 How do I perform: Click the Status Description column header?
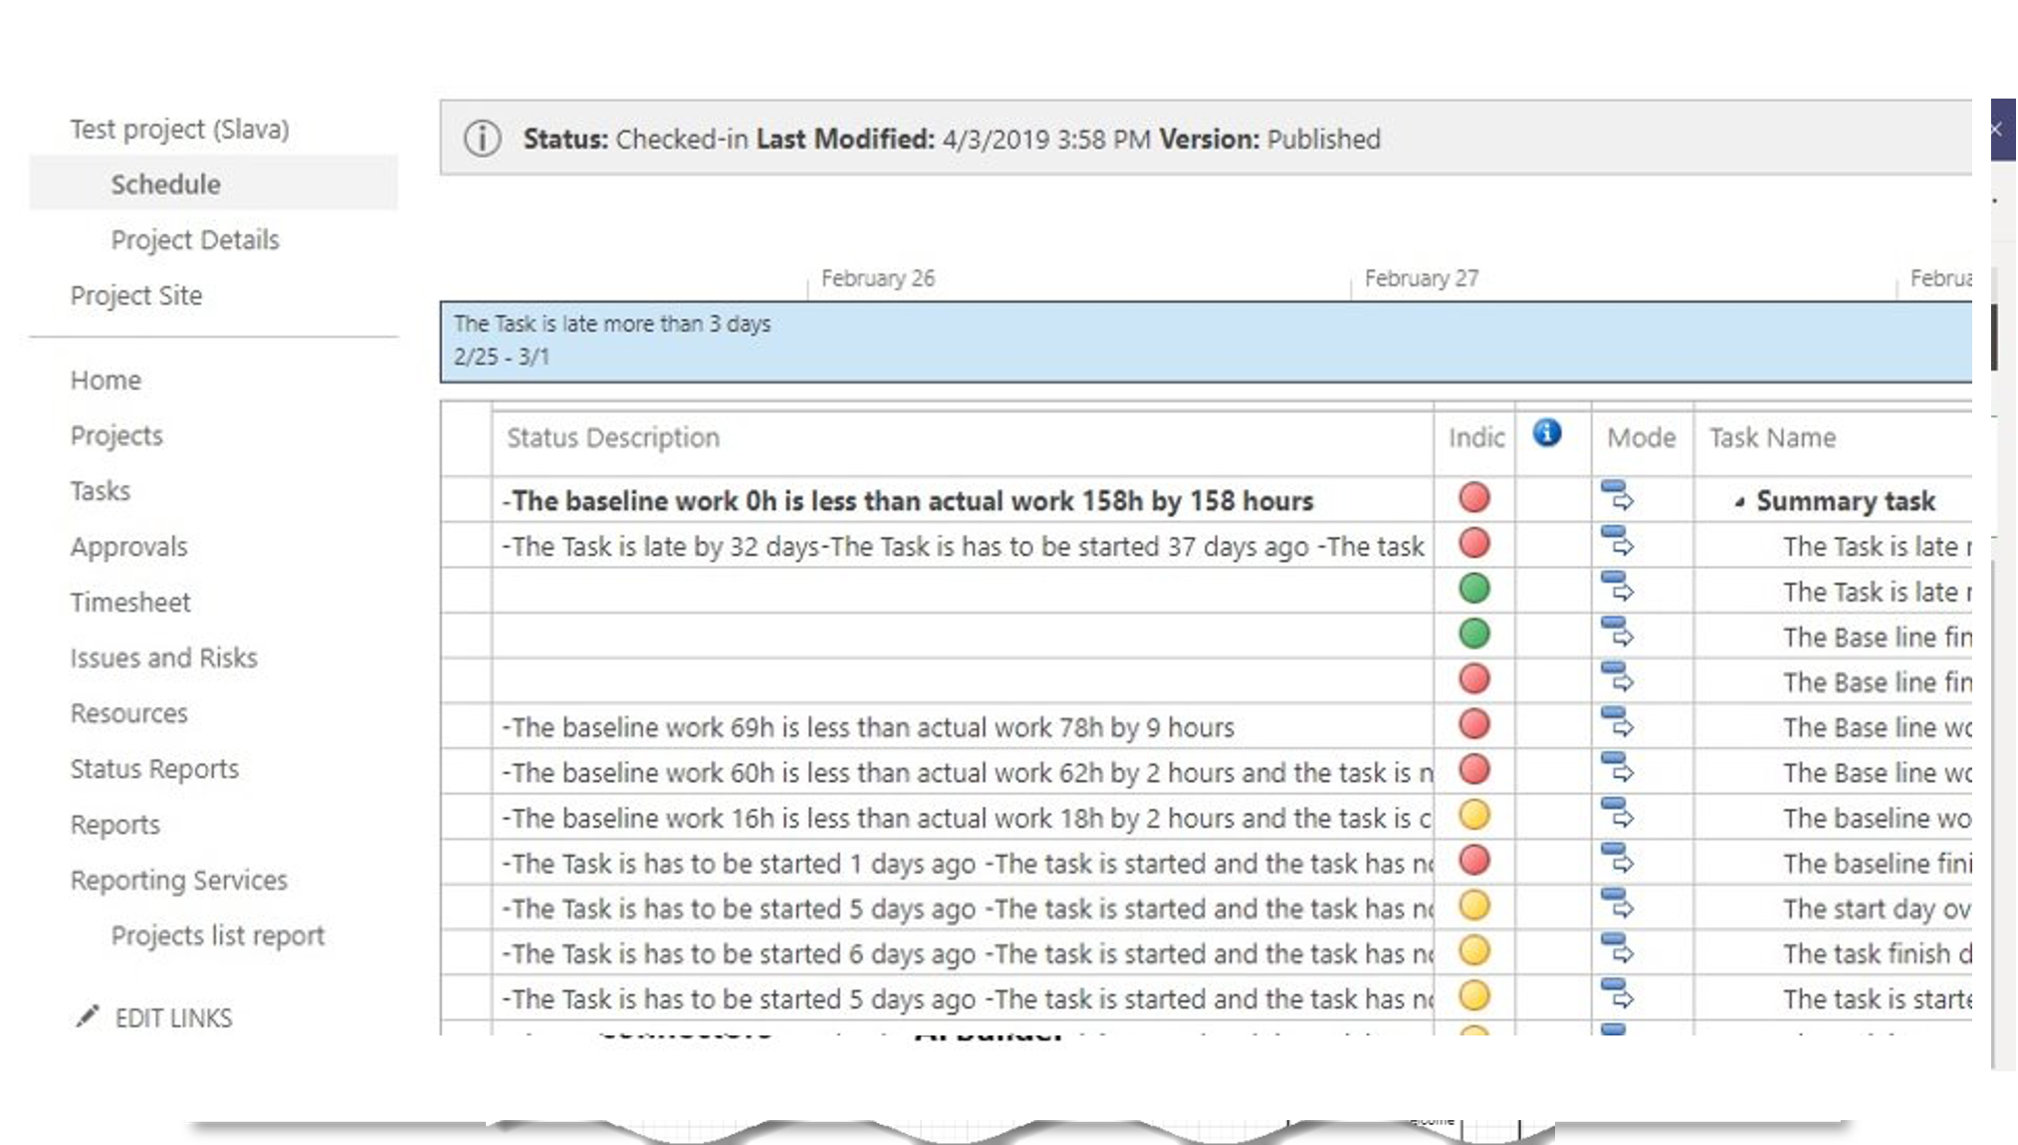612,438
